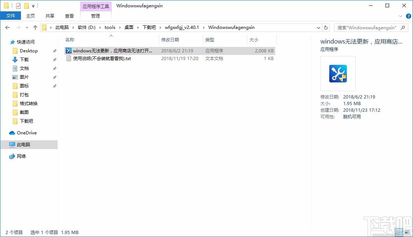Click 此电脑 in the address breadcrumb
This screenshot has width=413, height=237.
point(62,27)
